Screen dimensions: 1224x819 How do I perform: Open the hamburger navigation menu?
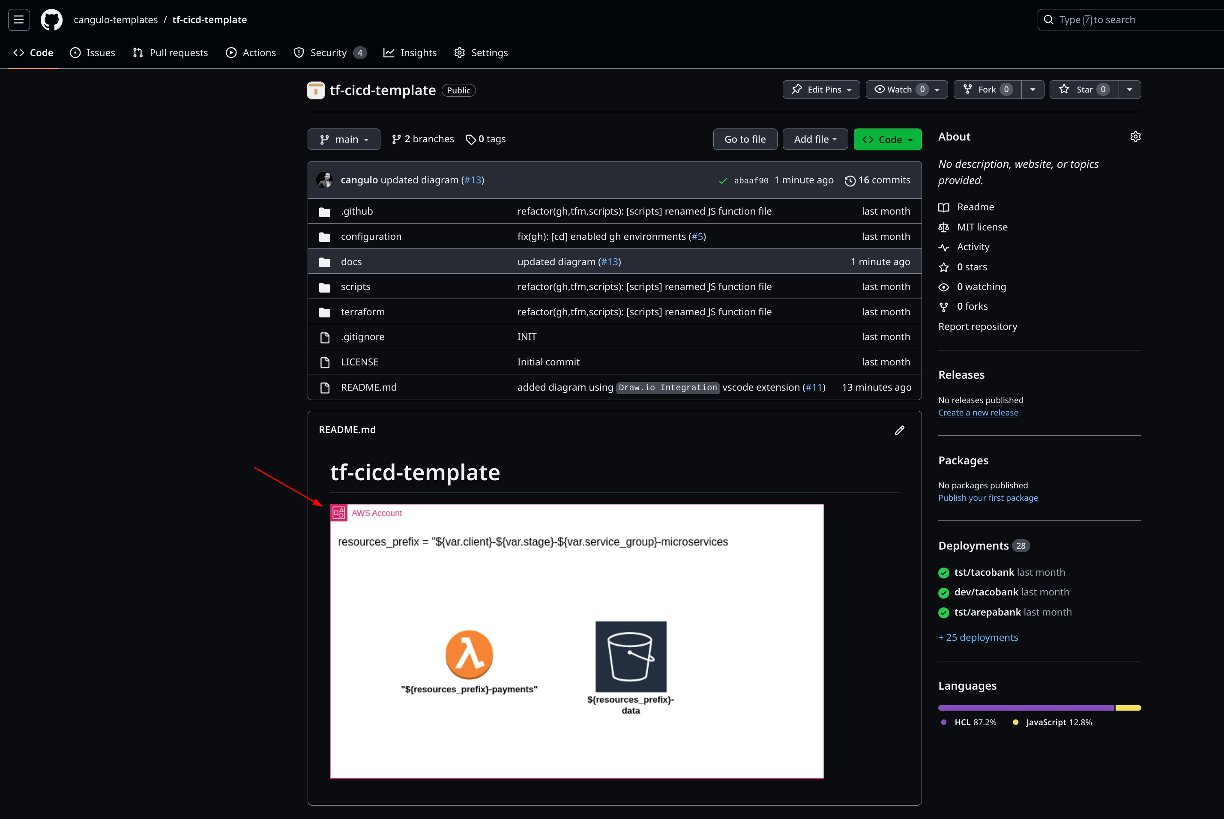tap(19, 20)
